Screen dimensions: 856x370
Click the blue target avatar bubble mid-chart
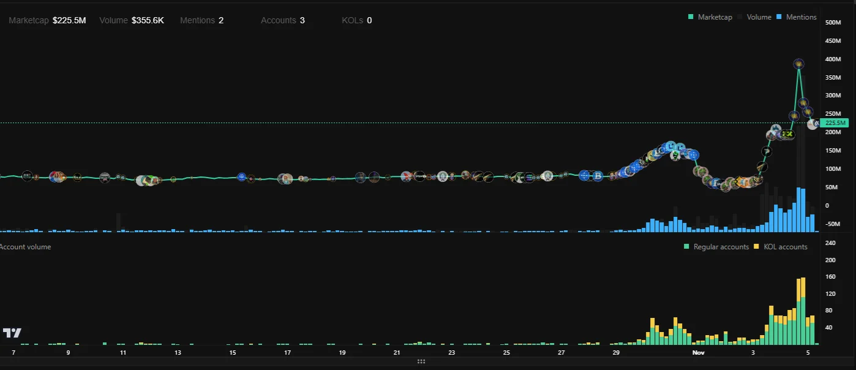(242, 177)
